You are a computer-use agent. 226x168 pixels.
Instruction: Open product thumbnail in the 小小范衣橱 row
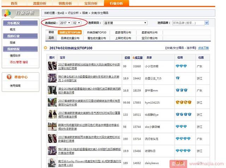52,66
